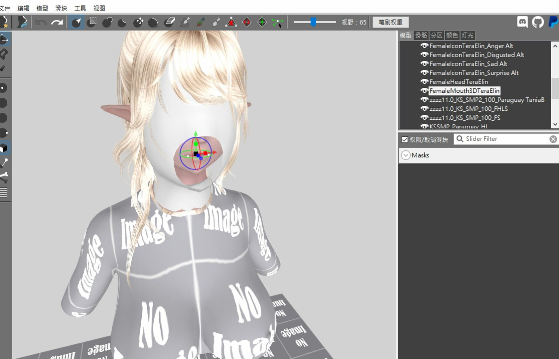The image size is (559, 359).
Task: Click the circle with center dot icon
Action: [3, 88]
